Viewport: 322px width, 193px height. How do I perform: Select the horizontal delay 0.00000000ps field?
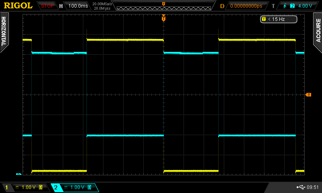click(x=246, y=6)
